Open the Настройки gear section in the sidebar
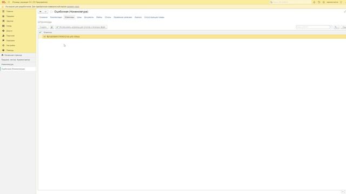The image size is (346, 194). tap(10, 45)
